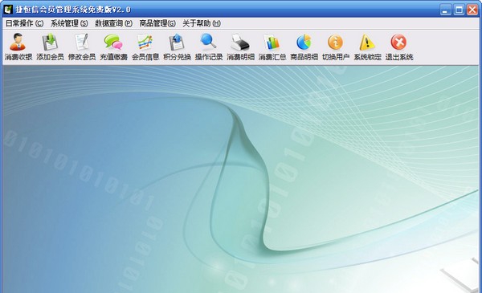Open 操作记录 with the magnifier icon

click(209, 47)
